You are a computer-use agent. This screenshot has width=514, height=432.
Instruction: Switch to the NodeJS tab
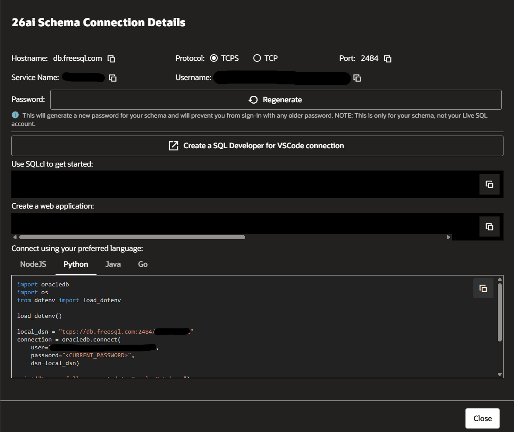(x=33, y=265)
